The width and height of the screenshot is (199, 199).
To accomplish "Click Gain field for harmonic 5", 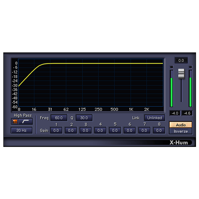I will pos(115,130).
